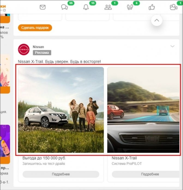The height and width of the screenshot is (190, 183).
Task: Open the guests footprints icon
Action: pos(130,7)
